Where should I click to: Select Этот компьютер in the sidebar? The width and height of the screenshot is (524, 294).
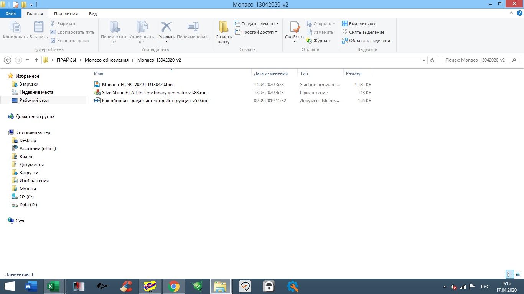tap(33, 132)
